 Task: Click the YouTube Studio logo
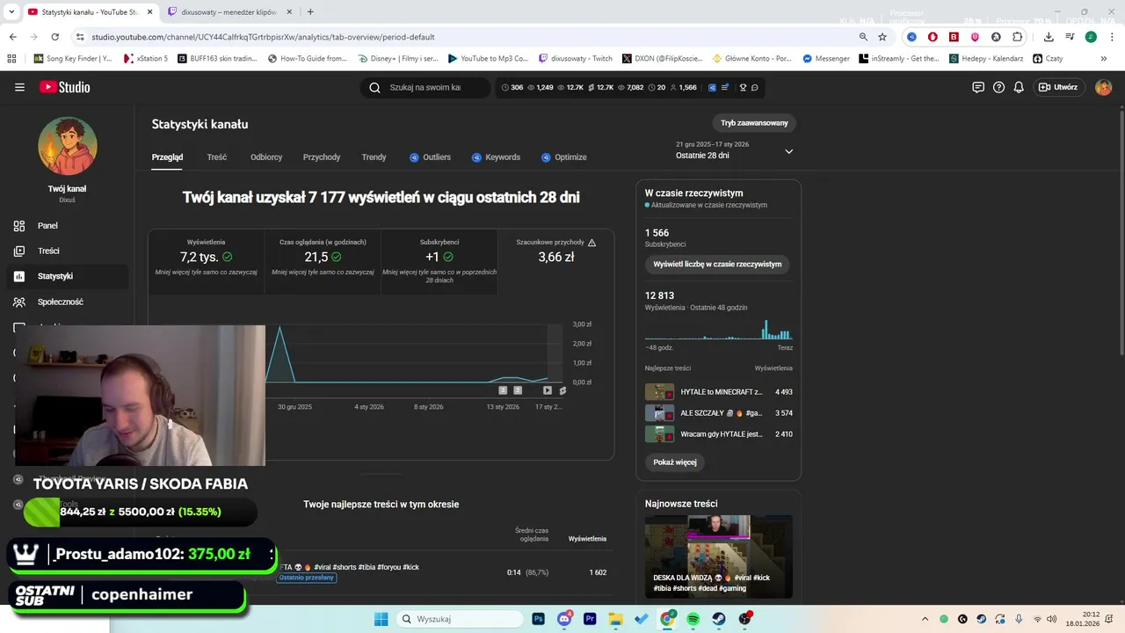(x=64, y=87)
